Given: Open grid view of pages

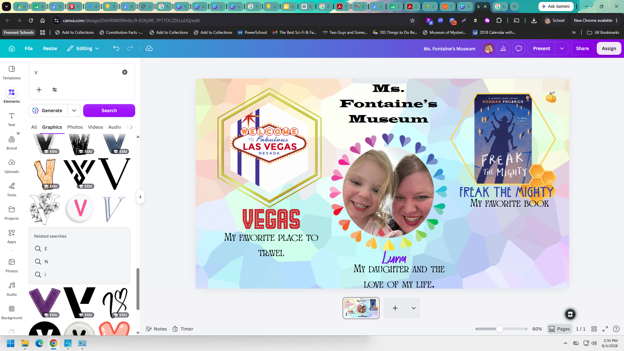Looking at the screenshot, I should tap(594, 329).
